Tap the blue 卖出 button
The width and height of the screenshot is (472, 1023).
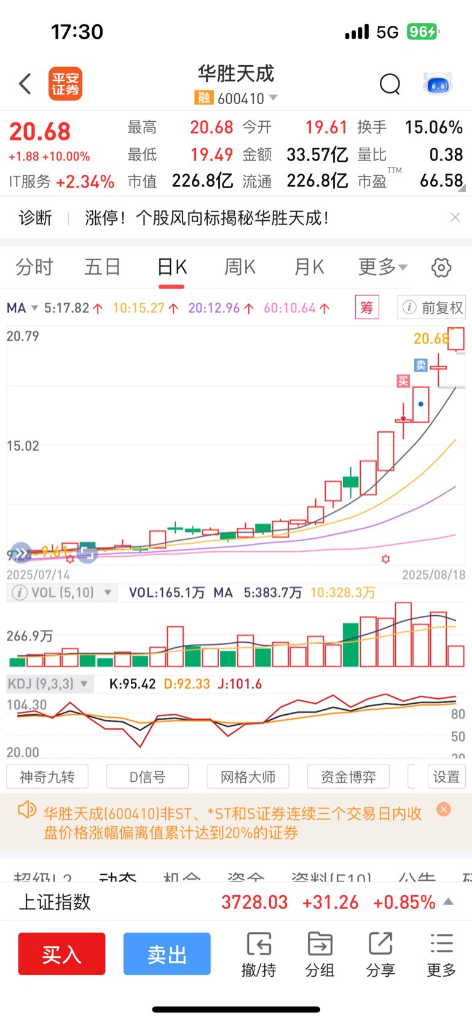click(167, 953)
